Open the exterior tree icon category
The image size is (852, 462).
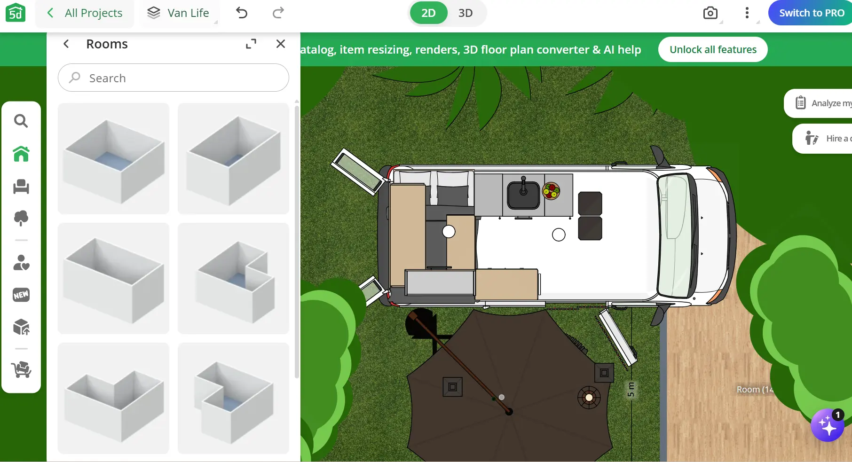[x=21, y=218]
